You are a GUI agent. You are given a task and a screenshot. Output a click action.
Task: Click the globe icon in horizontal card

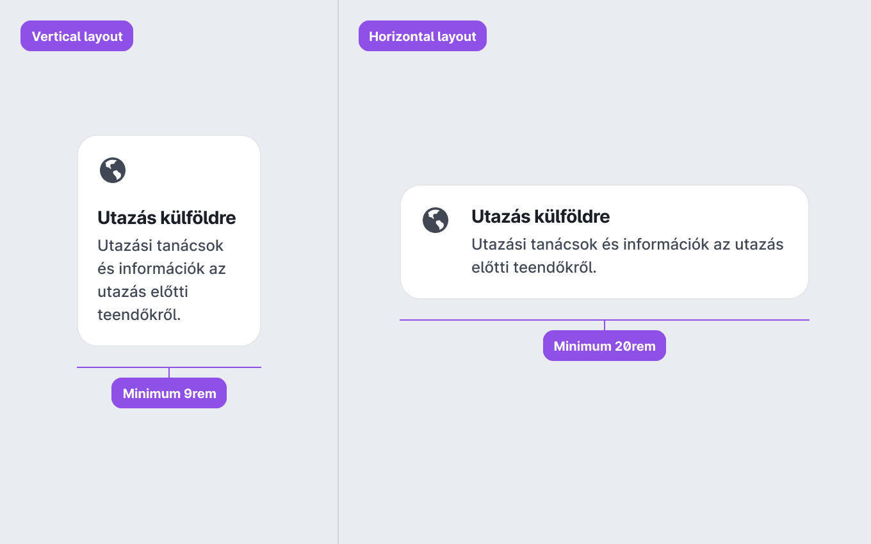tap(435, 220)
